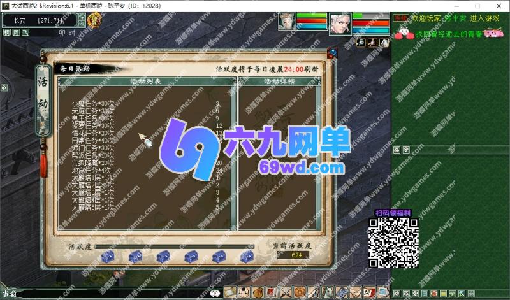The image size is (510, 300).
Task: Select the 活动 side tab
Action: click(x=43, y=100)
